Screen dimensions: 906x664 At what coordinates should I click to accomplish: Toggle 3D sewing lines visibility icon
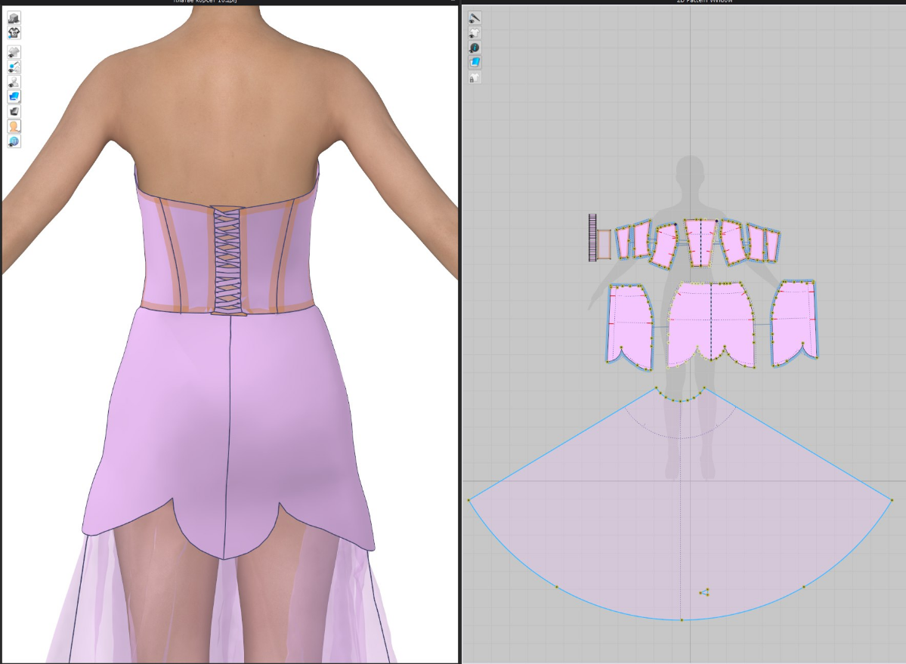tap(14, 67)
